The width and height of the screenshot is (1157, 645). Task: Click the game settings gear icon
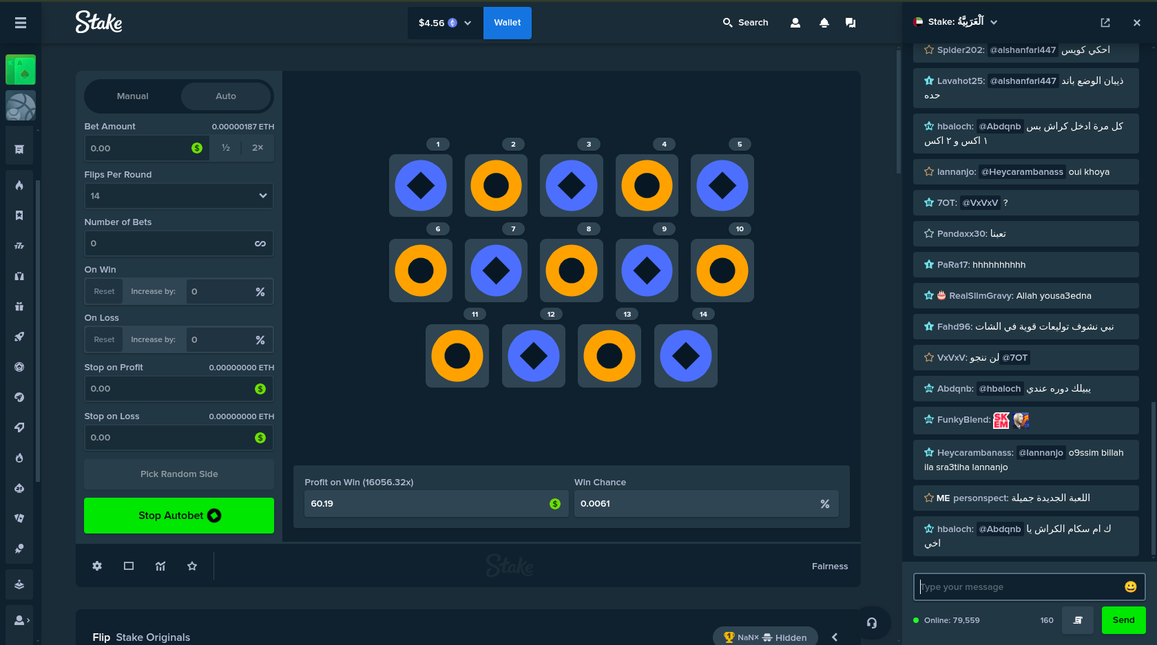click(x=97, y=566)
